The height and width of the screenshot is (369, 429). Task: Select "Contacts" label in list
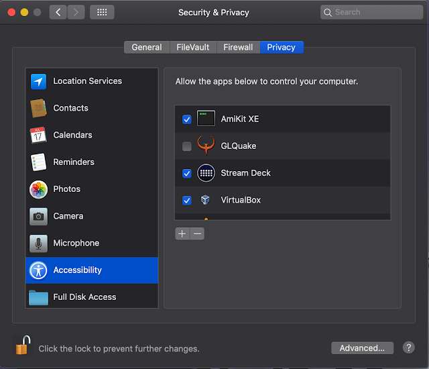pos(70,108)
